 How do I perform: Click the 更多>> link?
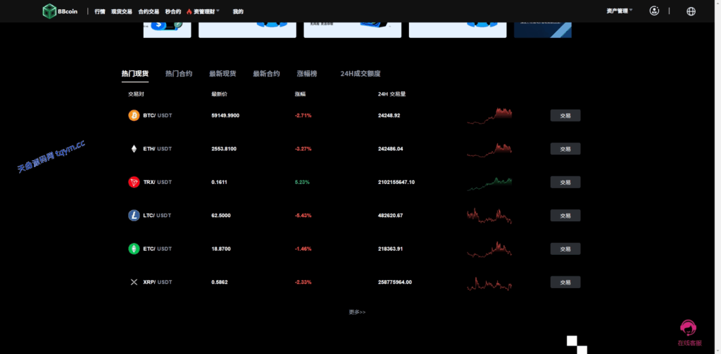click(x=357, y=312)
